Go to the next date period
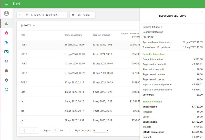This screenshot has width=205, height=140. (64, 15)
